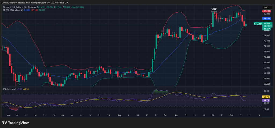The width and height of the screenshot is (275, 128).
Task: Click the 64,000 price axis label
Action: pyautogui.click(x=267, y=73)
